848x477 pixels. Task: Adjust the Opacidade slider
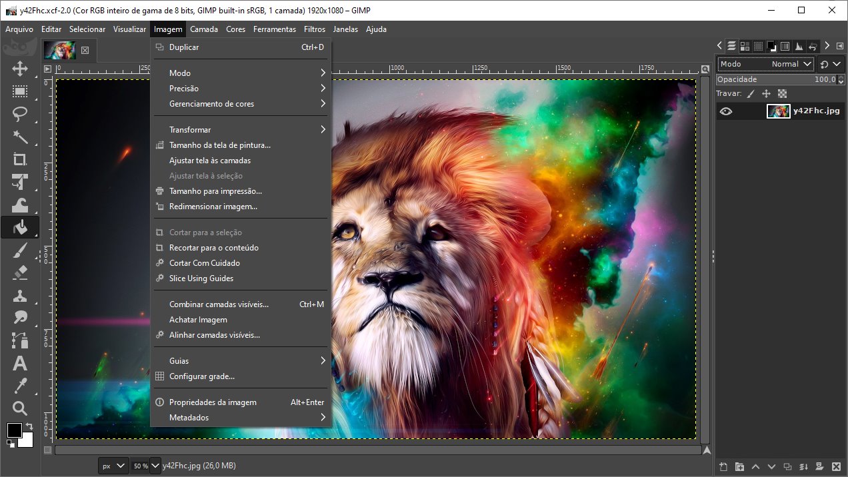pyautogui.click(x=776, y=79)
